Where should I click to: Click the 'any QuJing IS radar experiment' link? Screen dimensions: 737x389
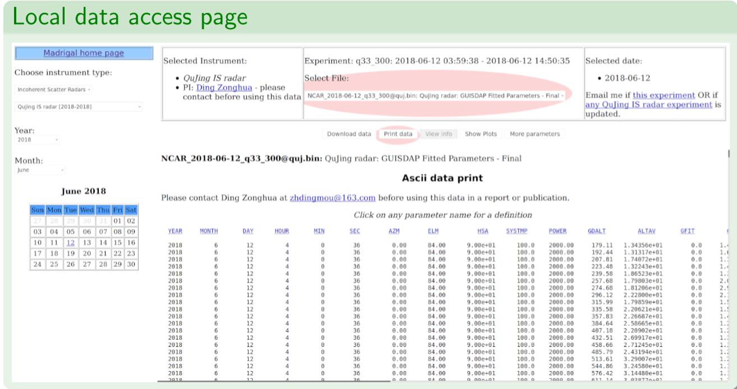point(648,105)
